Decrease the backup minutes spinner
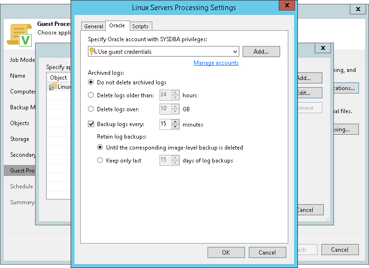The image size is (369, 268). (175, 127)
